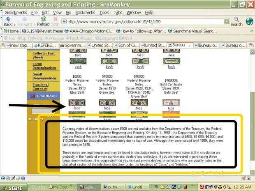Switch to the 'REFERE...' tab
Image resolution: width=255 pixels, height=191 pixels.
(x=45, y=45)
